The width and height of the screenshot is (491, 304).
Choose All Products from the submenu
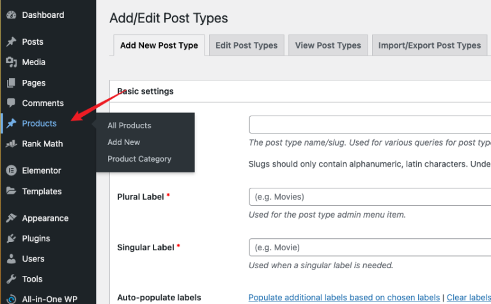129,126
